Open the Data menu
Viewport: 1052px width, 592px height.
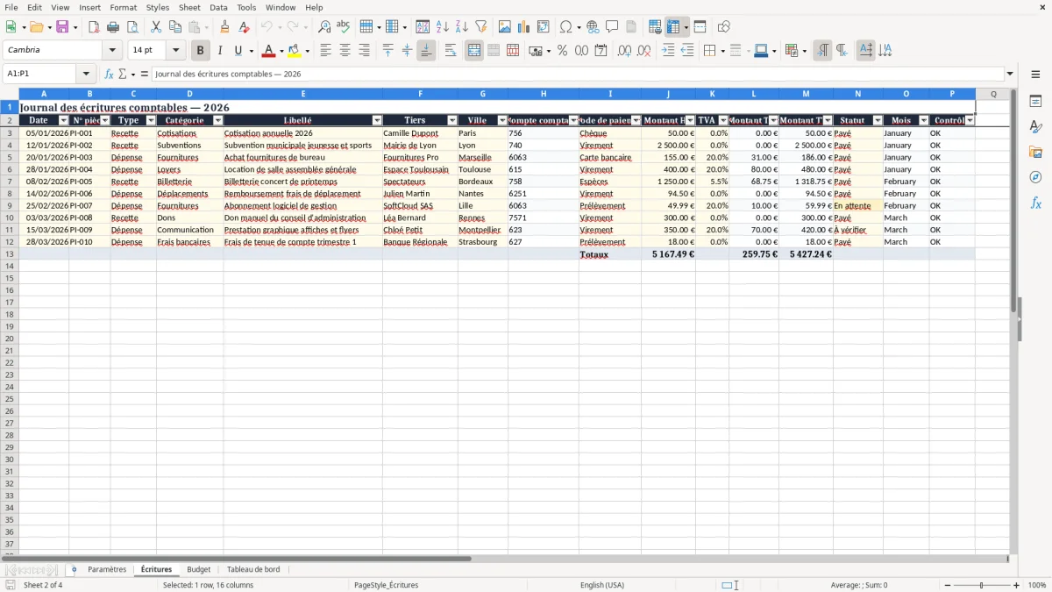(x=218, y=7)
